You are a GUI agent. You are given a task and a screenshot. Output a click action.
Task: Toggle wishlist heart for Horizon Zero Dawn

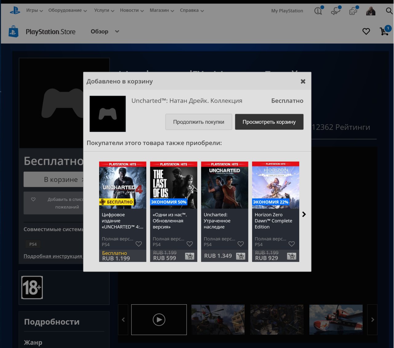pos(291,244)
